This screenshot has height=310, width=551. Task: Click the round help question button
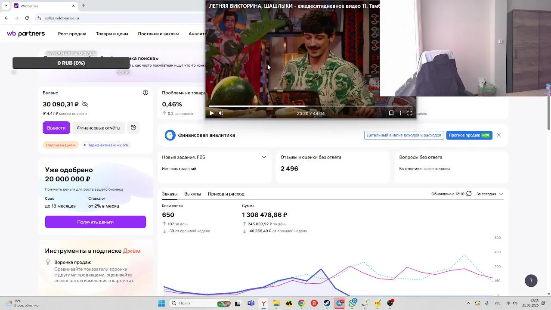tap(531, 280)
